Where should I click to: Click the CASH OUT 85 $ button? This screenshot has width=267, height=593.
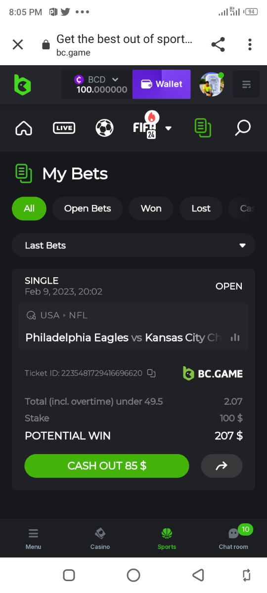click(x=107, y=466)
